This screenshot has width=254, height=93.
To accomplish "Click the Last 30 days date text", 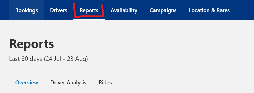I will click(x=26, y=59).
